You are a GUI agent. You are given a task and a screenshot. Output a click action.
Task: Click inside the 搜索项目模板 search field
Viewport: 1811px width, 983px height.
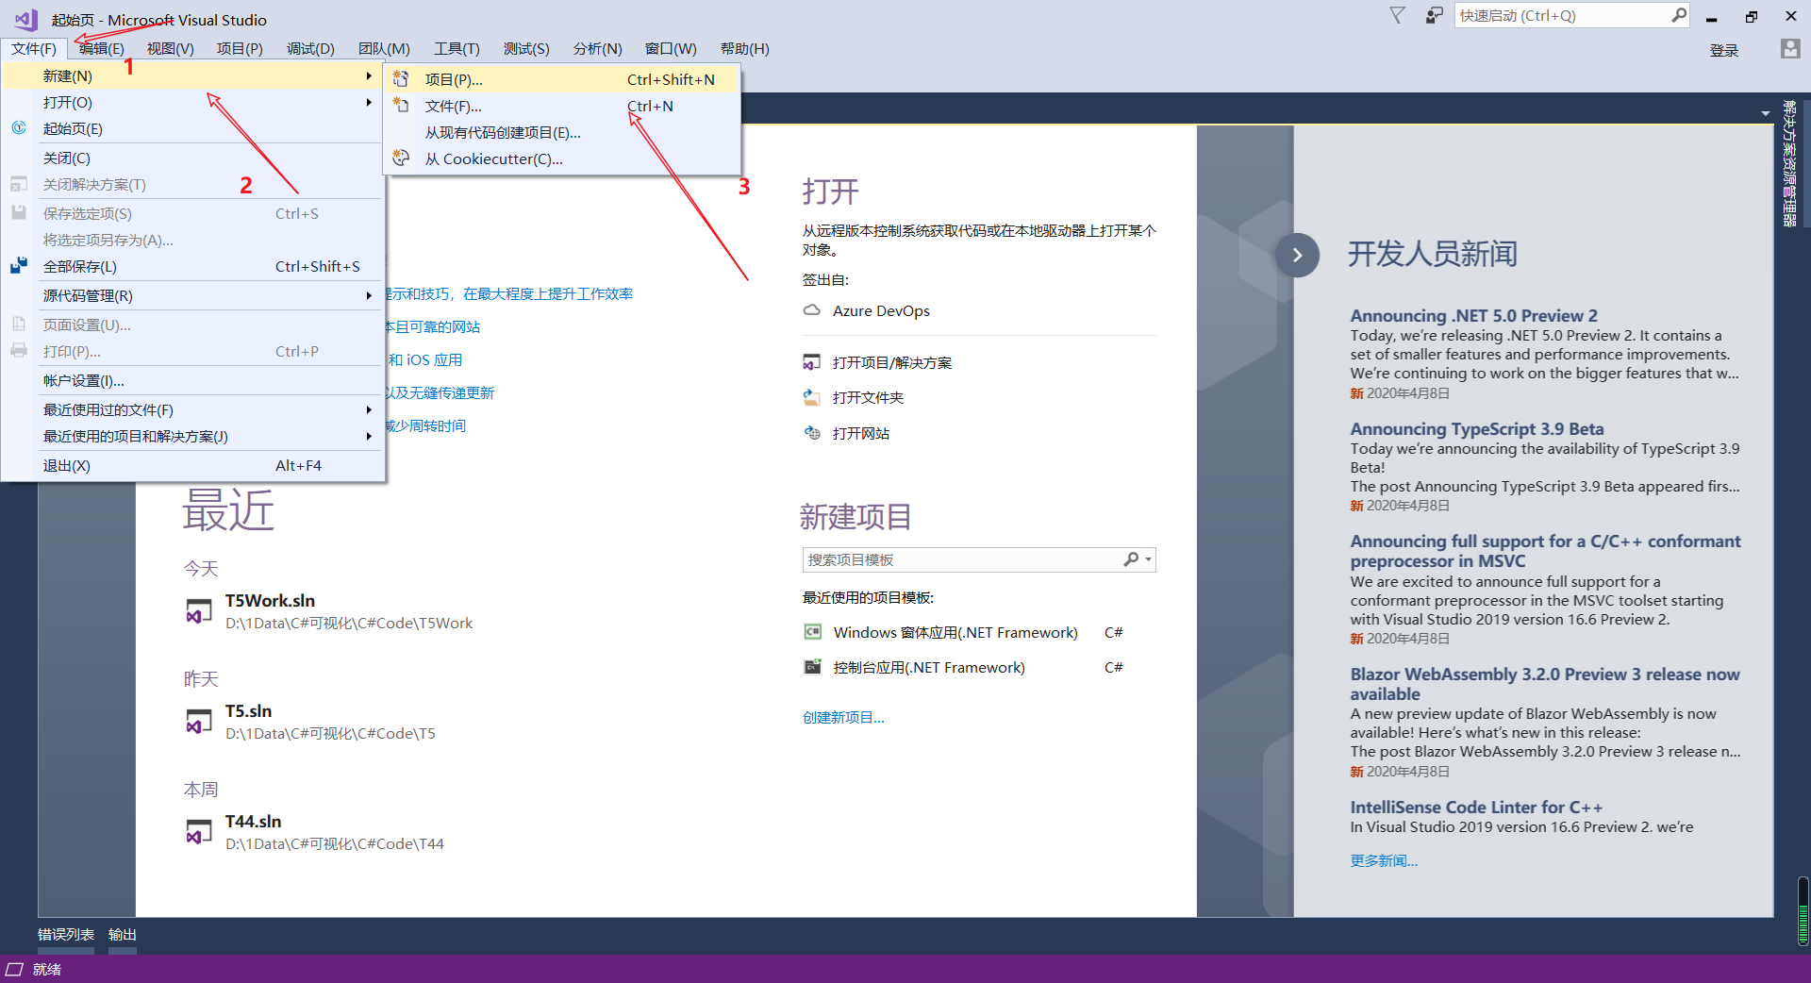tap(962, 559)
